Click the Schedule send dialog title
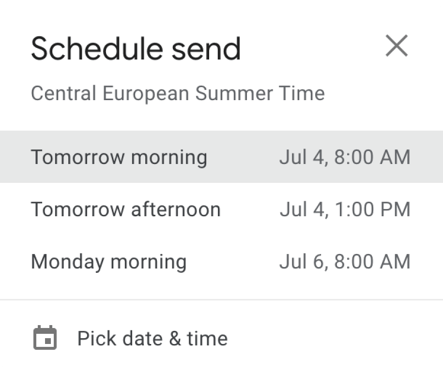Image resolution: width=443 pixels, height=373 pixels. click(x=136, y=47)
